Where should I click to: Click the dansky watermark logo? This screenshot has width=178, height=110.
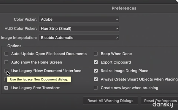tap(163, 104)
